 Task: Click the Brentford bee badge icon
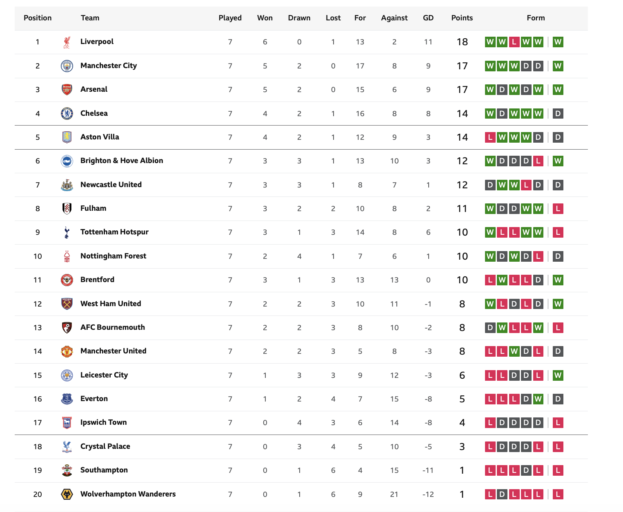point(67,280)
